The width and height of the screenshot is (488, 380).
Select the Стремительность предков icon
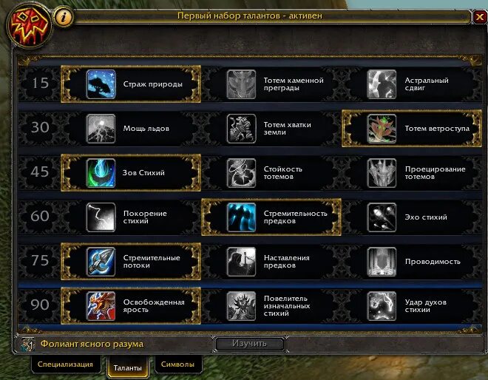click(241, 217)
